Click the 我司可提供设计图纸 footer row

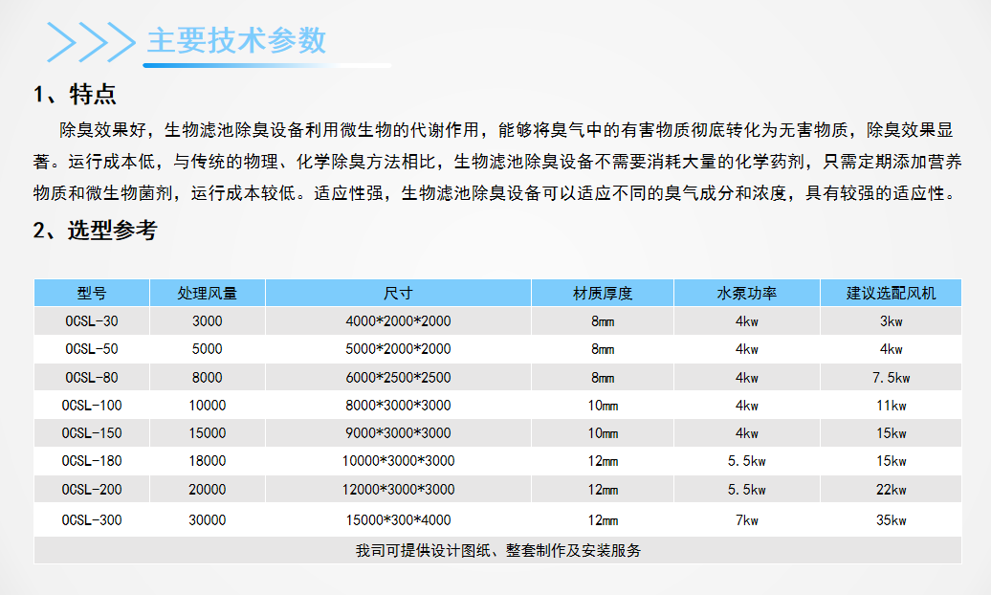click(x=497, y=550)
